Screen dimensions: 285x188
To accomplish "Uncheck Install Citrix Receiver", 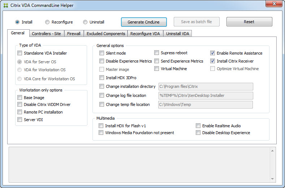I will click(x=212, y=61).
